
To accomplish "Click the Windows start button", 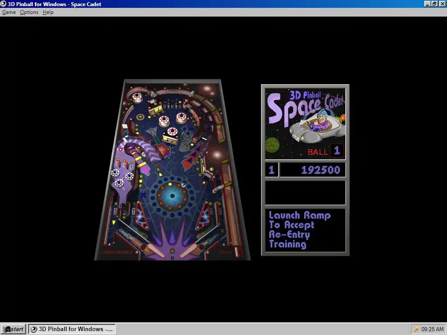I will (x=14, y=329).
